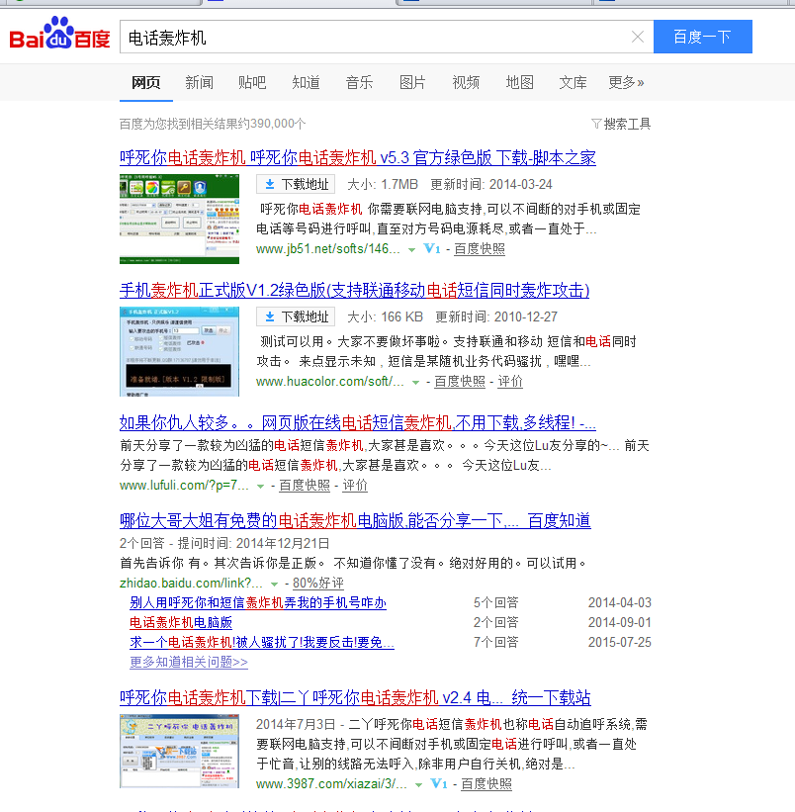The image size is (795, 812).
Task: Expand the 更多» menu
Action: click(626, 82)
